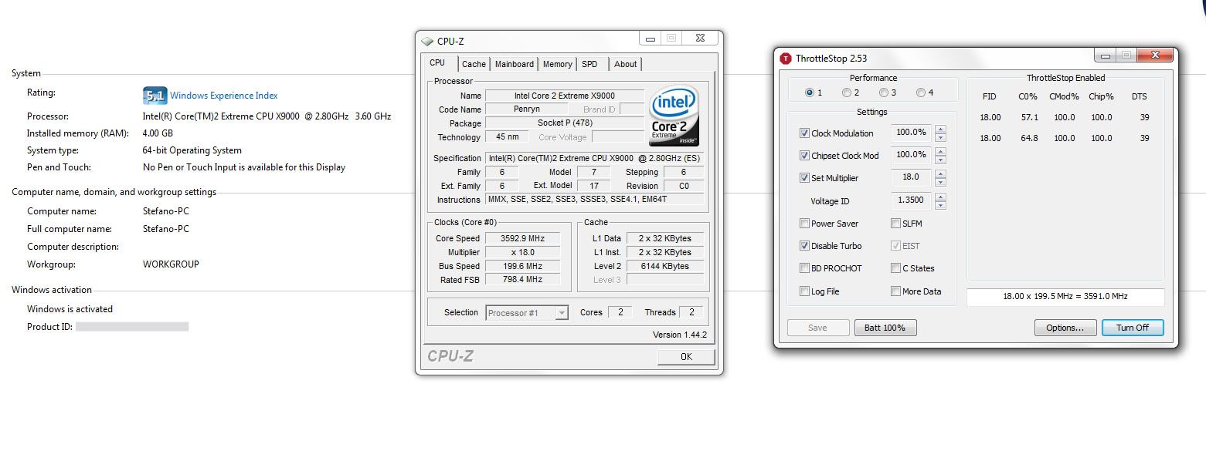
Task: Decrease Clock Modulation with the down arrow
Action: (x=940, y=137)
